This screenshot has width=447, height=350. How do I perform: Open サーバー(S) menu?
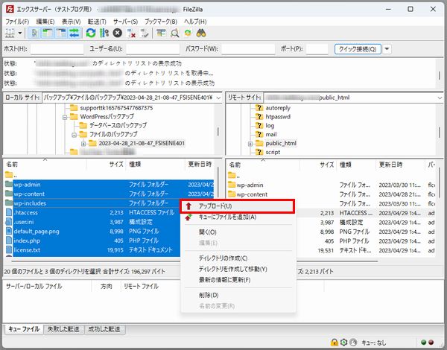coord(125,22)
